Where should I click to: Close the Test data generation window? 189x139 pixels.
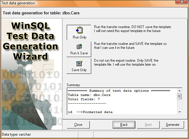pos(182,2)
